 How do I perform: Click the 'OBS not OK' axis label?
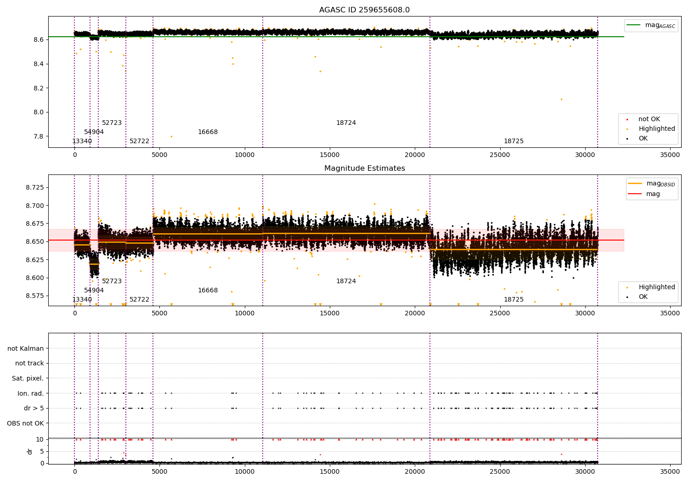(26, 423)
